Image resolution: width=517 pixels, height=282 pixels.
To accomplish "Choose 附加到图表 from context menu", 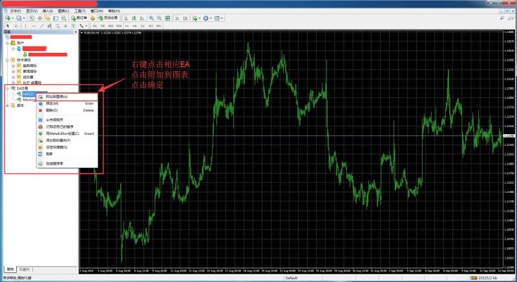I will click(x=56, y=97).
